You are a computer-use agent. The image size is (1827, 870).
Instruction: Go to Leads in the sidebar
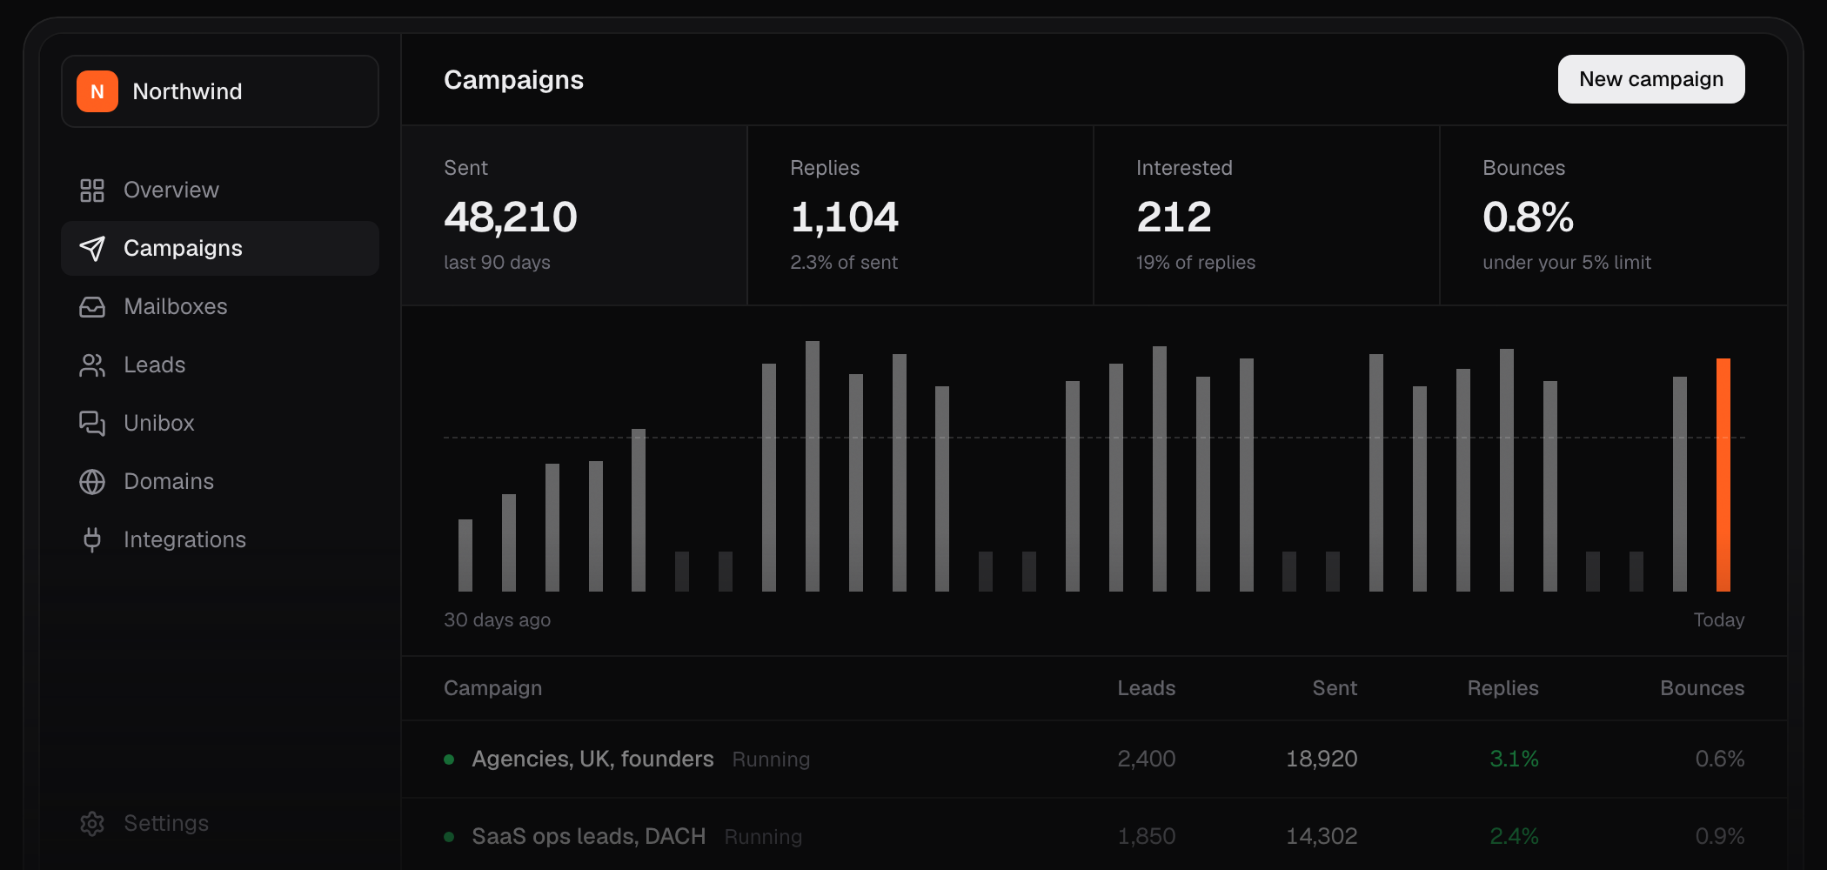[x=220, y=365]
